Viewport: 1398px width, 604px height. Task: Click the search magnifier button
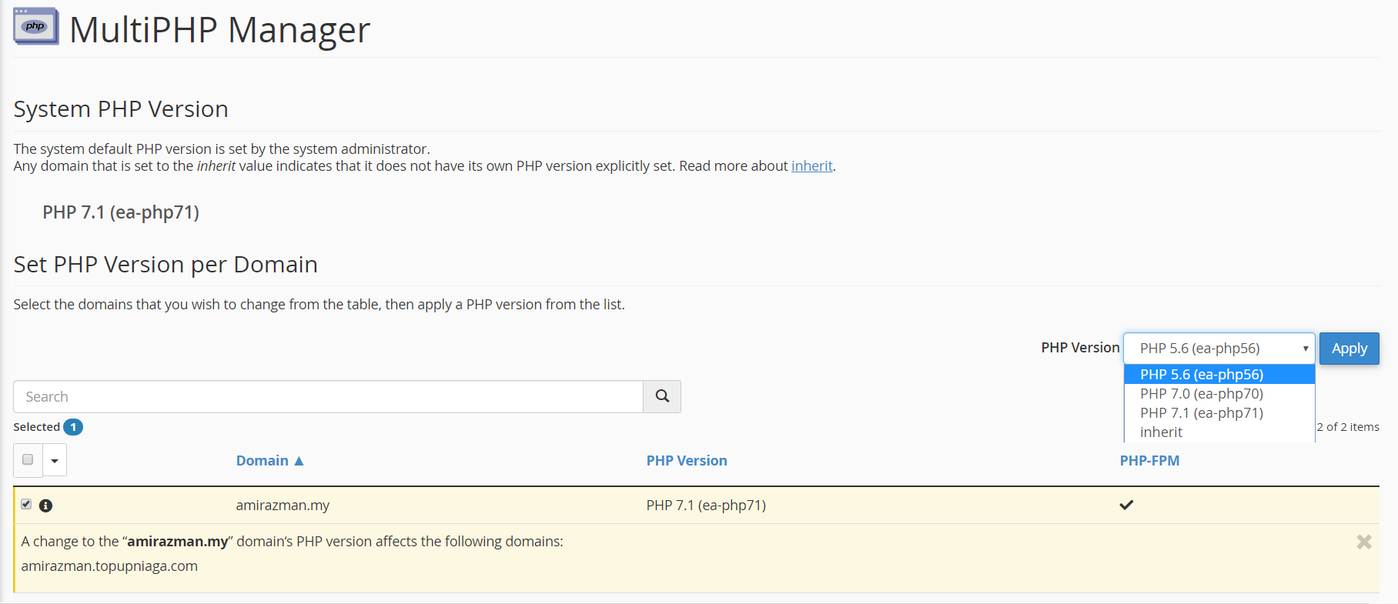point(662,396)
